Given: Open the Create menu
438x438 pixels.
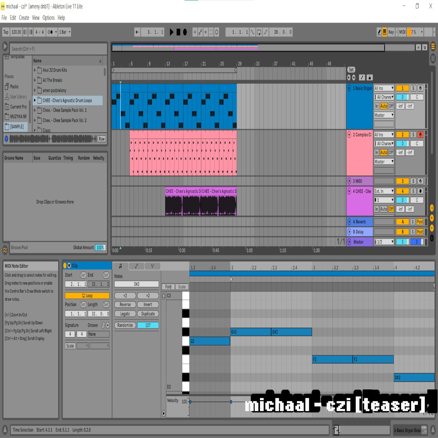Looking at the screenshot, I should (24, 18).
